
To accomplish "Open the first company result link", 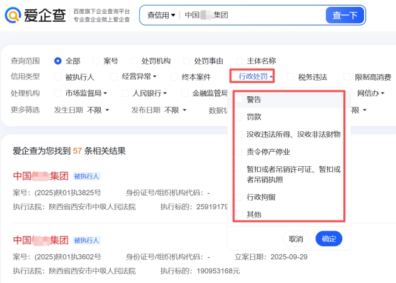I will (40, 176).
